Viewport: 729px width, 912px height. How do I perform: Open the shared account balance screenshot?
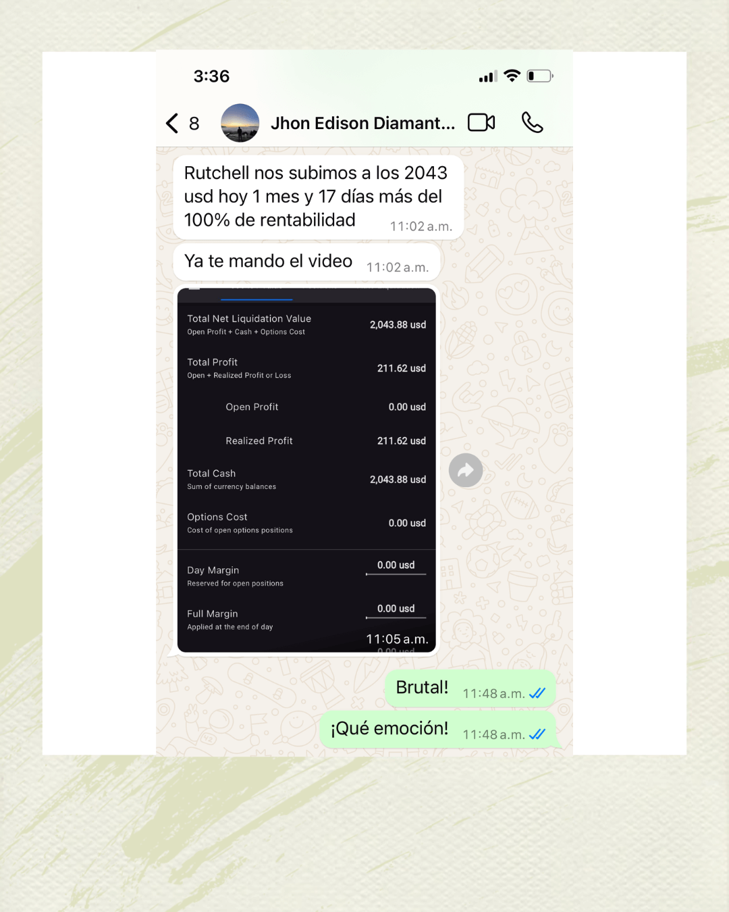coord(306,470)
